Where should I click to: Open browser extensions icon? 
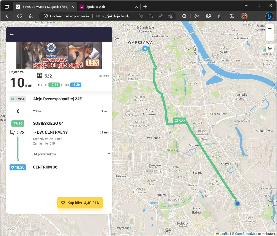[x=184, y=16]
